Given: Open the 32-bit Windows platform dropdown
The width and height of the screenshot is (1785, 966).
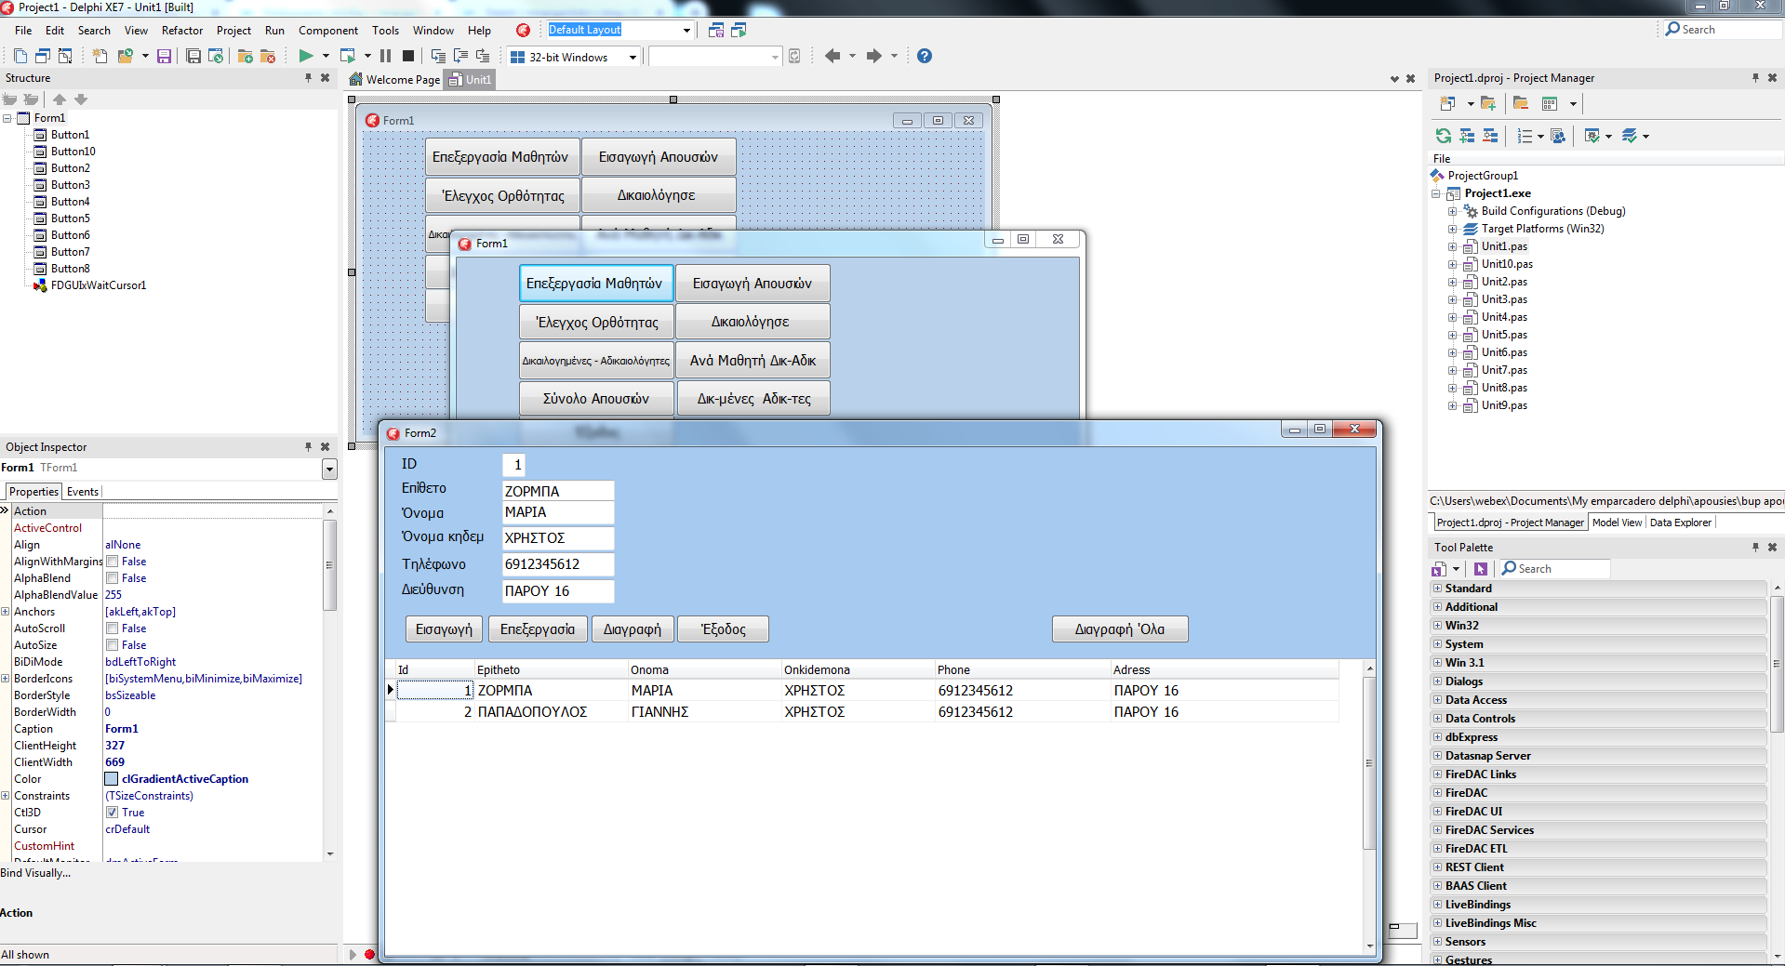Looking at the screenshot, I should (x=633, y=57).
